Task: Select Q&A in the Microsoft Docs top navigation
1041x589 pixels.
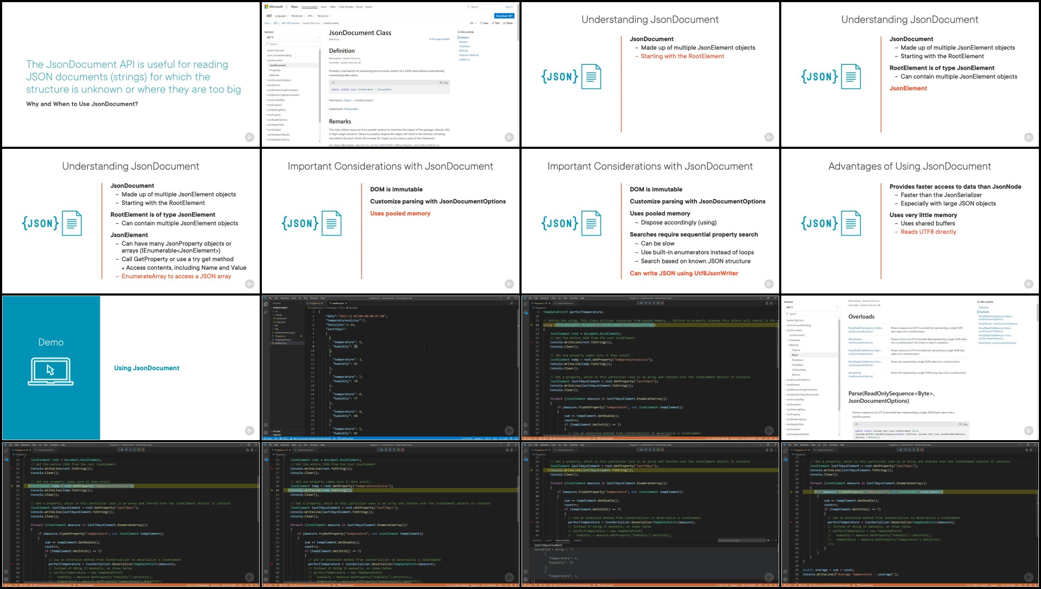Action: click(x=333, y=7)
